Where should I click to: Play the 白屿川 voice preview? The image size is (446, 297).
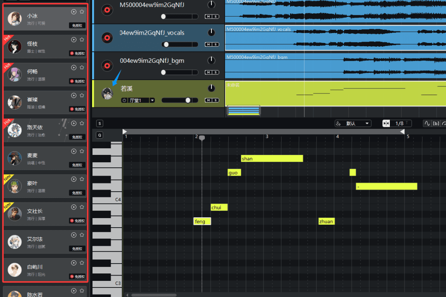(x=74, y=263)
